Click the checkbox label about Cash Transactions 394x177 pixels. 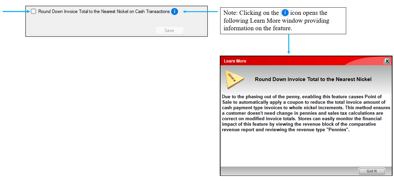coord(104,11)
